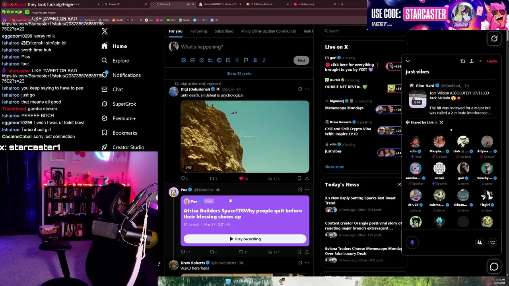Open sdm host avatar in space
This screenshot has width=509, height=286.
[x=415, y=142]
